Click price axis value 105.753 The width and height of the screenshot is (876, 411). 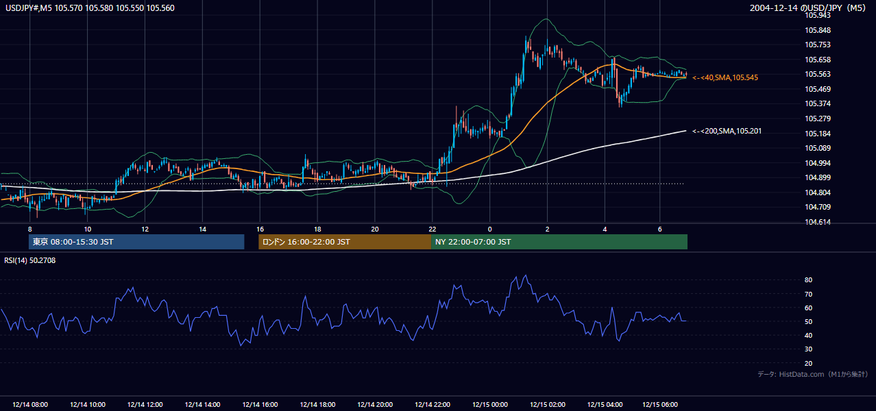click(817, 45)
